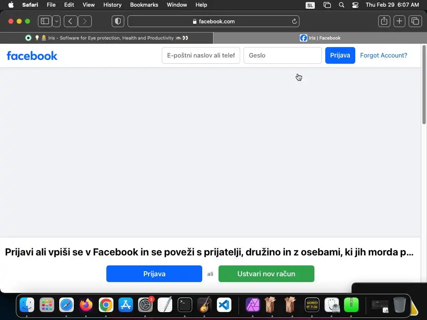Open Spotlight search icon
The width and height of the screenshot is (427, 320).
pyautogui.click(x=342, y=5)
